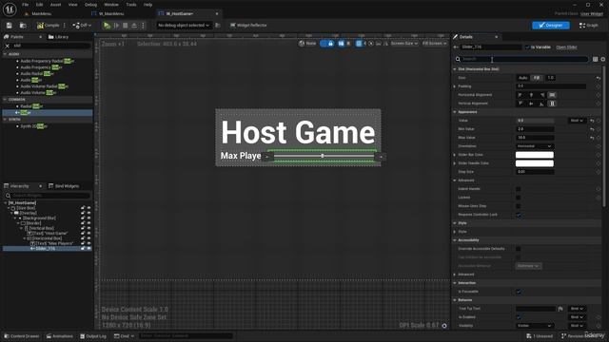This screenshot has height=342, width=609.
Task: Toggle lock icon for Vertical Box row
Action: pyautogui.click(x=83, y=228)
